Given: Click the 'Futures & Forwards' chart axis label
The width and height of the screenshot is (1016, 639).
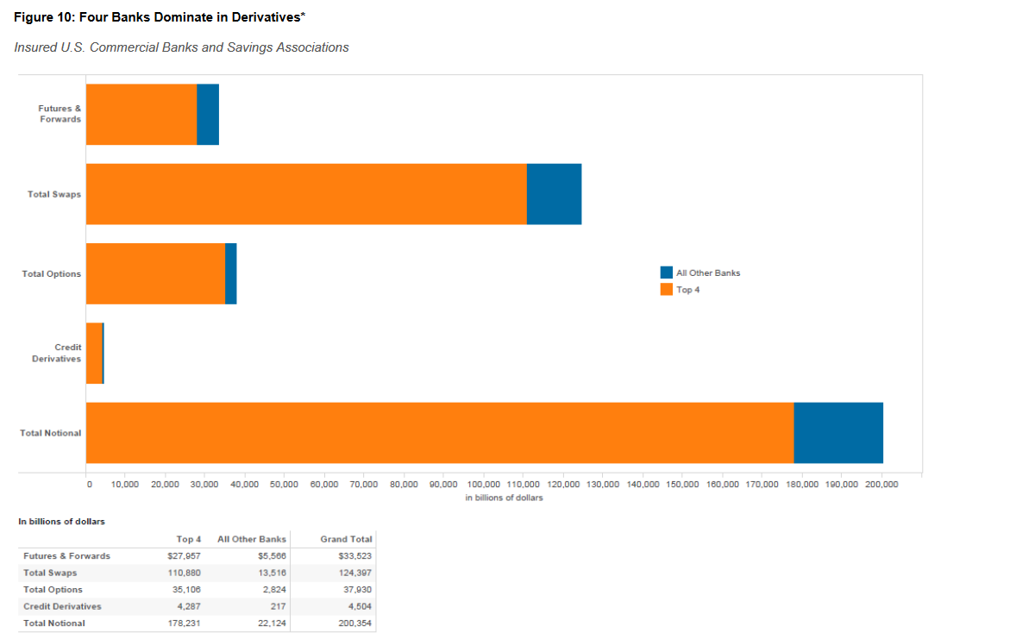Looking at the screenshot, I should pos(60,114).
